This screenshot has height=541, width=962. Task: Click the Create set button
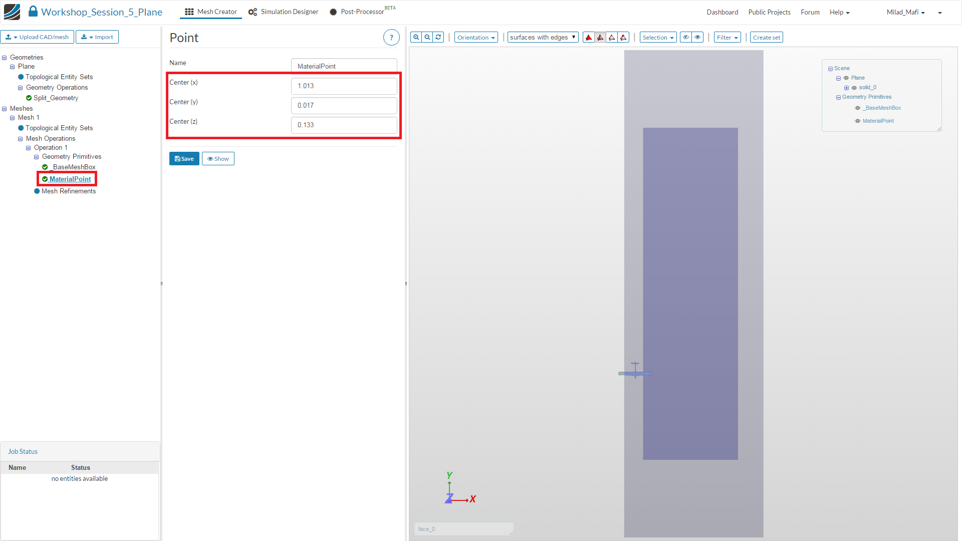click(766, 38)
